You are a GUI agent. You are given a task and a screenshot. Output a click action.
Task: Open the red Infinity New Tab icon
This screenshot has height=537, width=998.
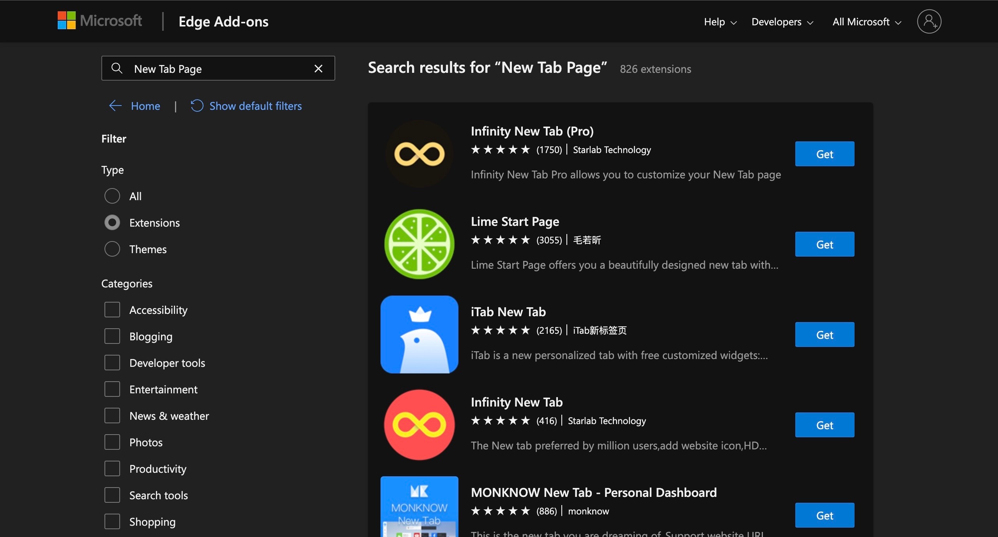[419, 425]
